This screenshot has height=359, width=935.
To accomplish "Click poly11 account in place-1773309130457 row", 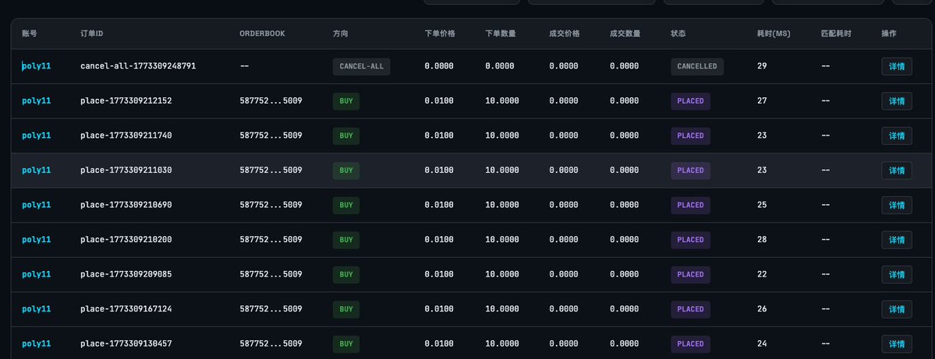I will (37, 344).
